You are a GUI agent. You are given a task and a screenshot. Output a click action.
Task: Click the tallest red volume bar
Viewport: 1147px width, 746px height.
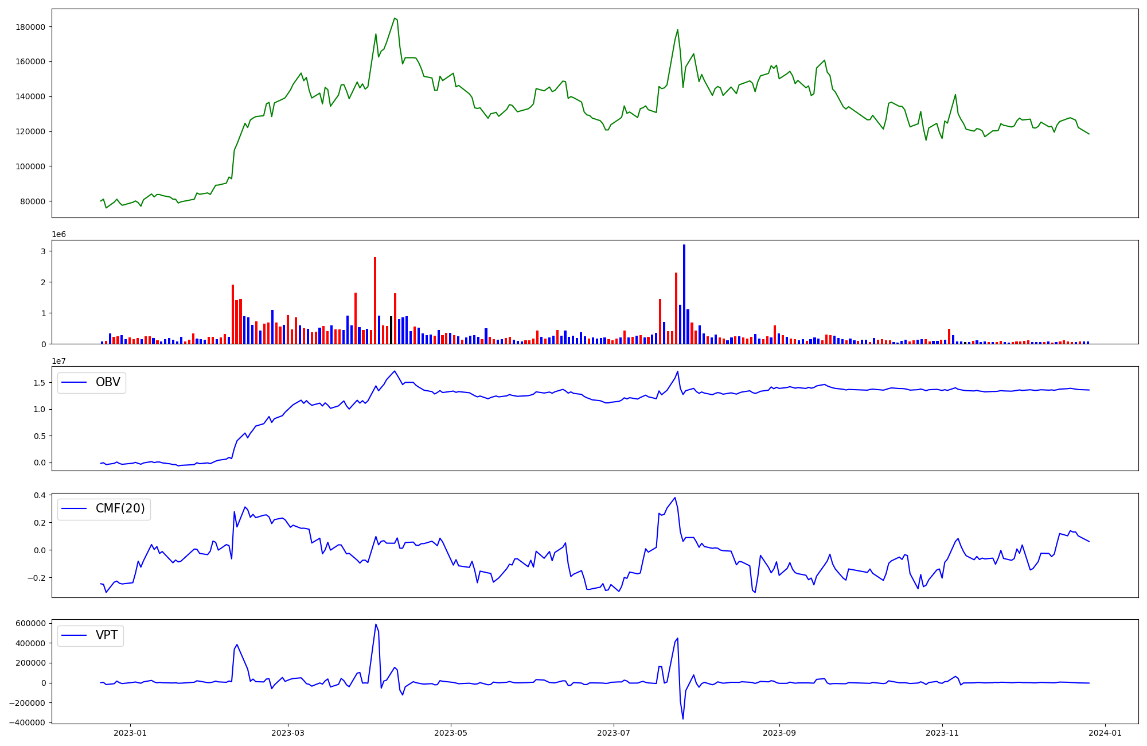tap(375, 300)
